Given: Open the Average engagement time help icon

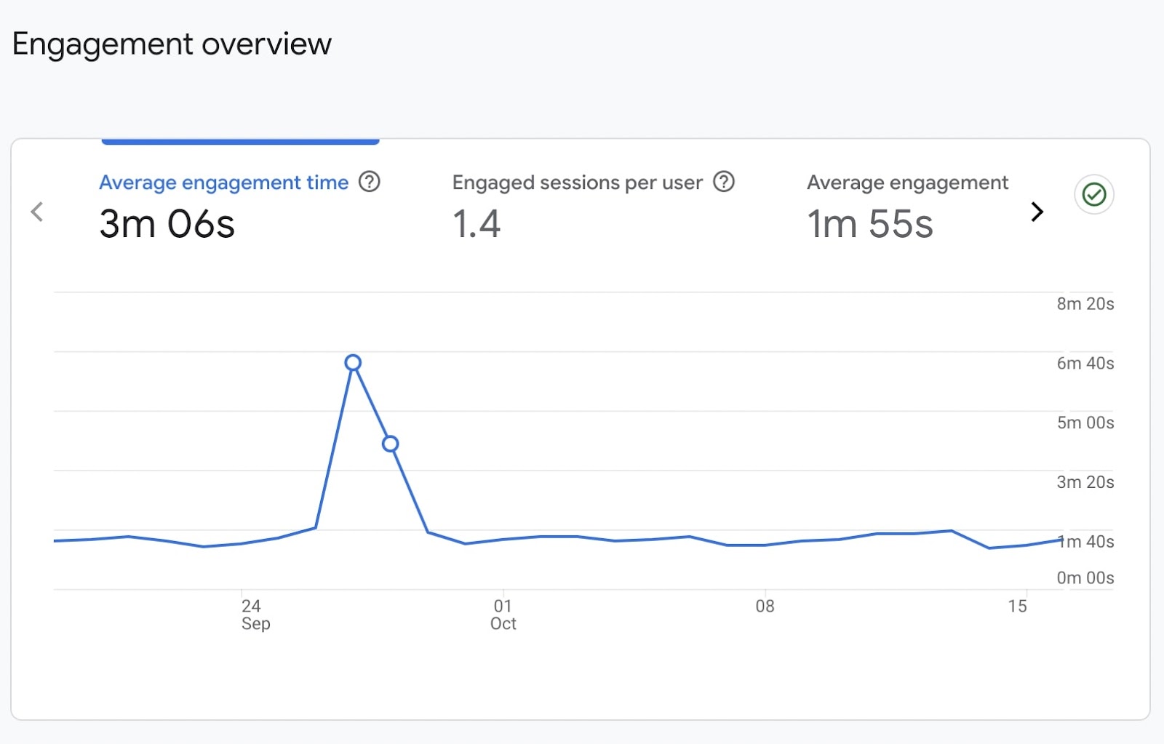Looking at the screenshot, I should (x=370, y=183).
